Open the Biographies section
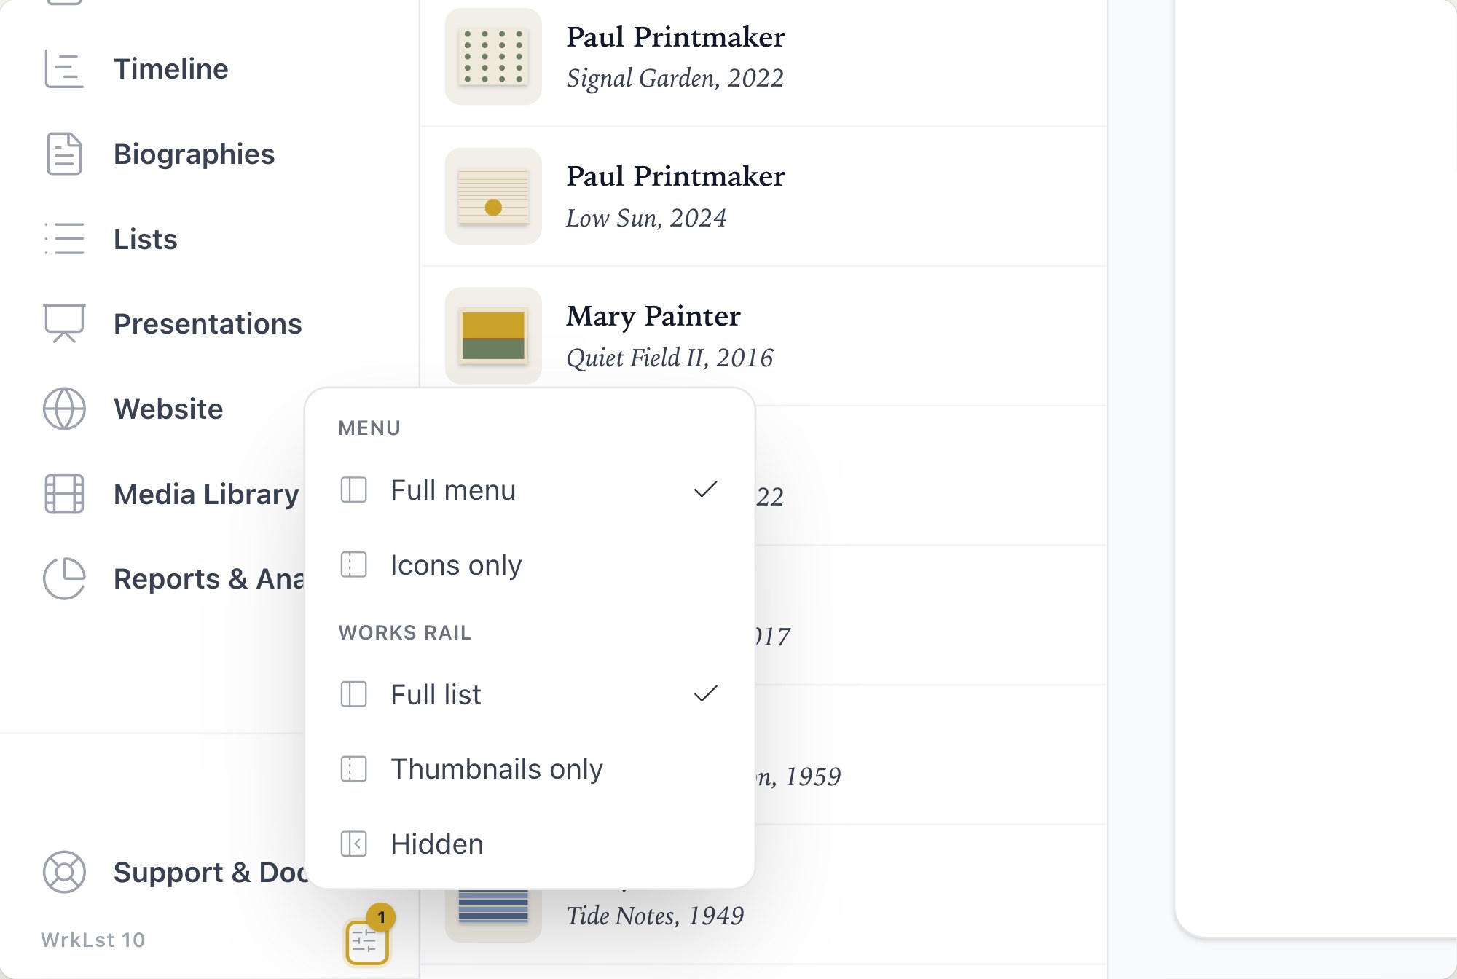The image size is (1457, 979). (x=195, y=154)
